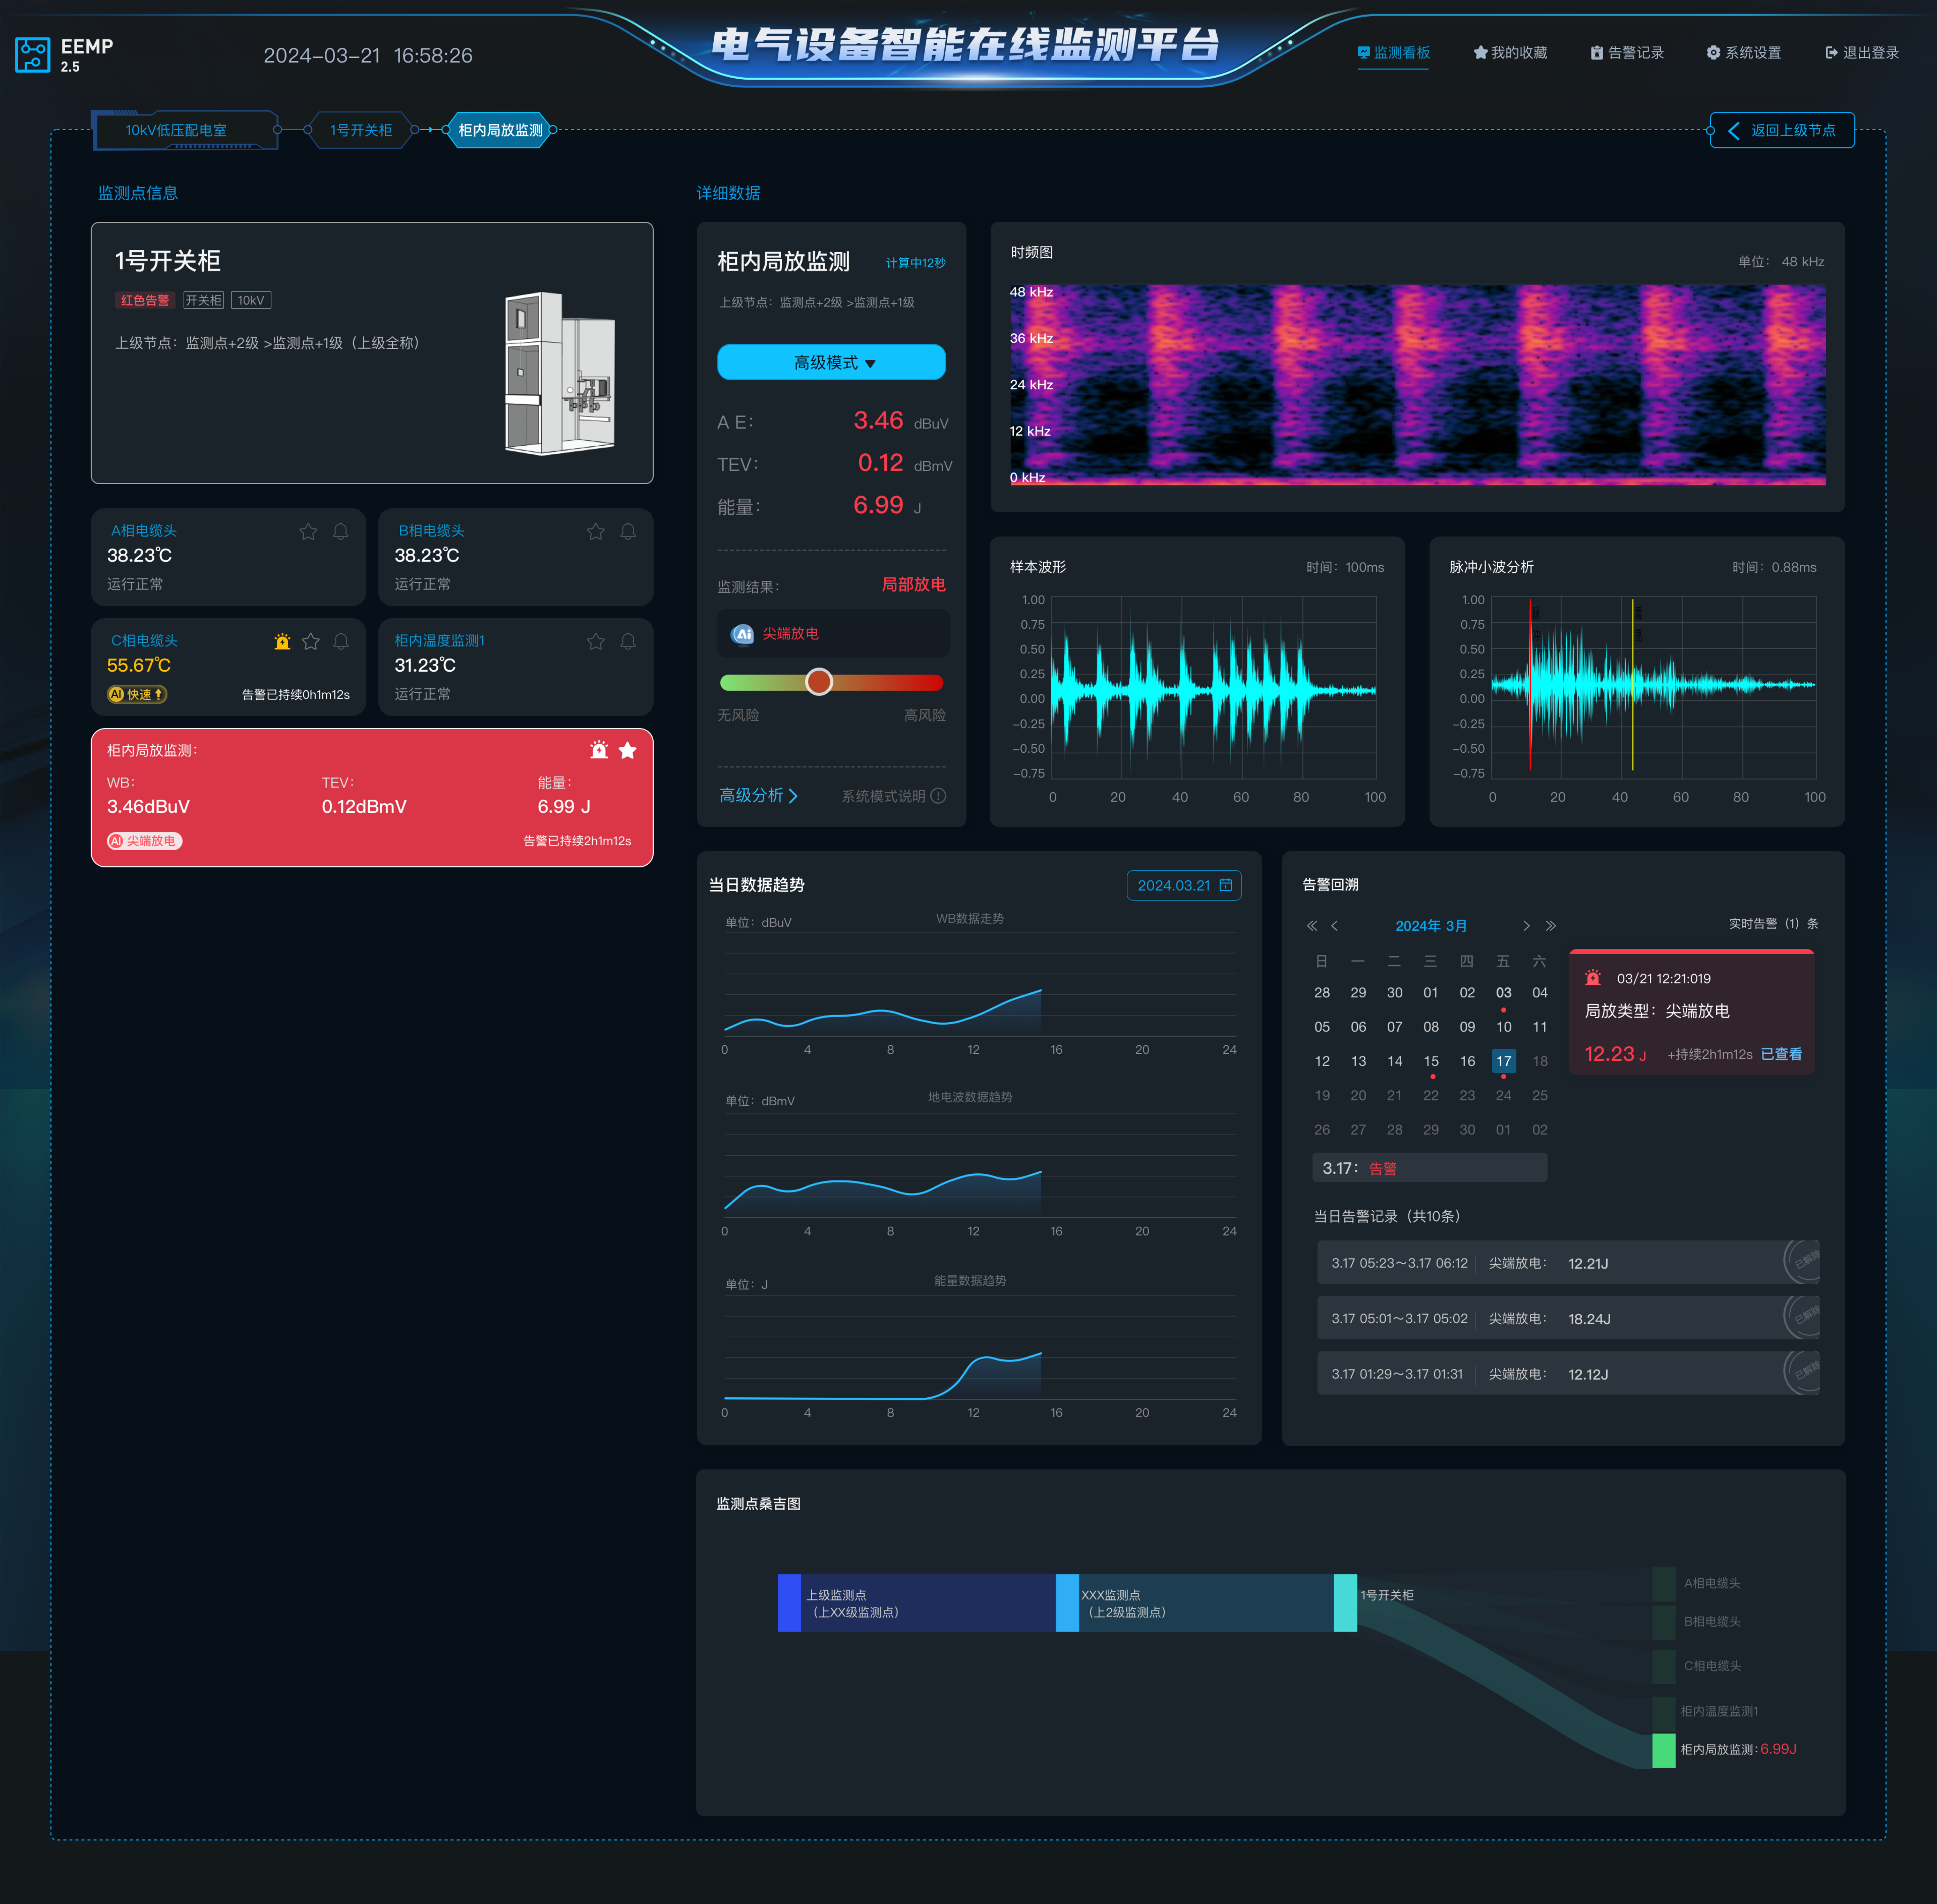The image size is (1937, 1904).
Task: Click AI 尖端放电 badge on red card
Action: coord(145,841)
